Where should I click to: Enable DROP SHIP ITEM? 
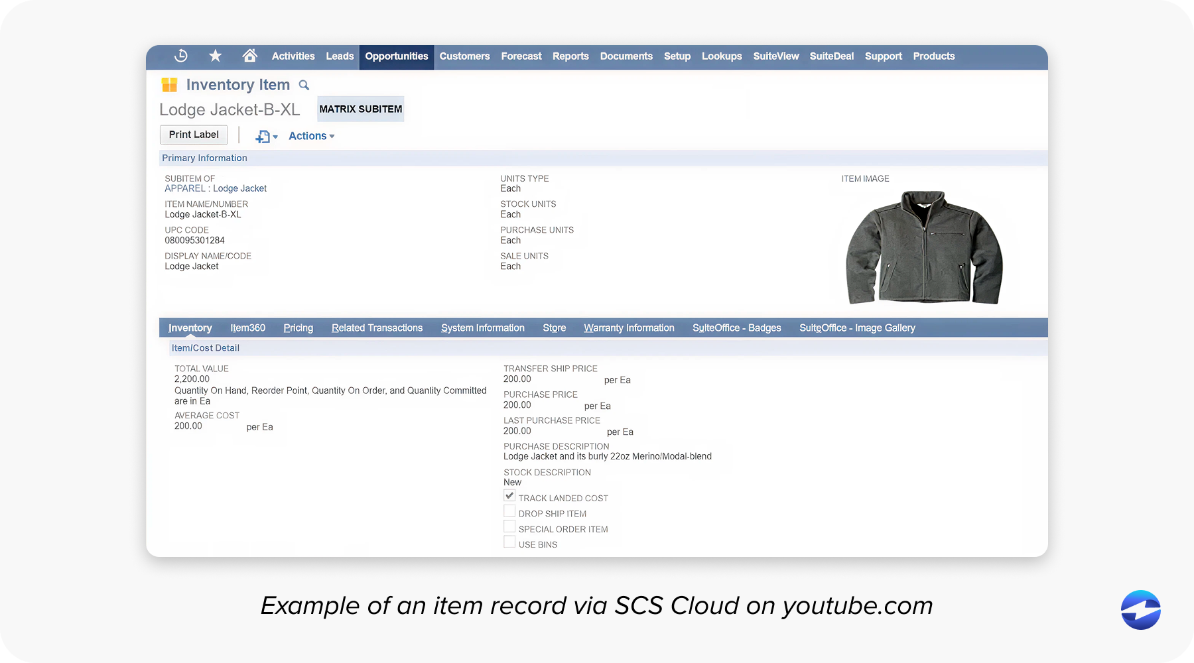[x=509, y=511]
